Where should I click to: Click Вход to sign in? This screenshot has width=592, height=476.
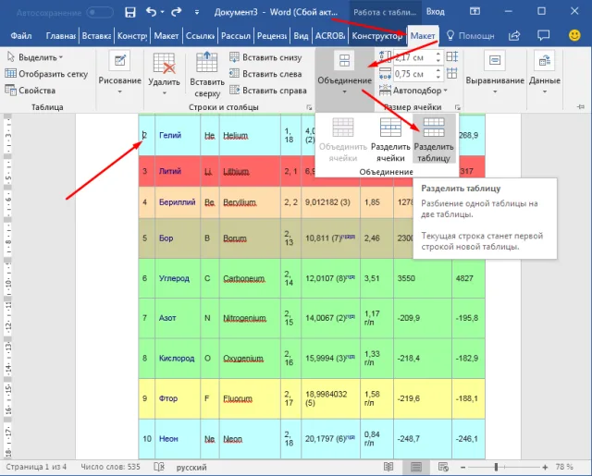tap(436, 12)
